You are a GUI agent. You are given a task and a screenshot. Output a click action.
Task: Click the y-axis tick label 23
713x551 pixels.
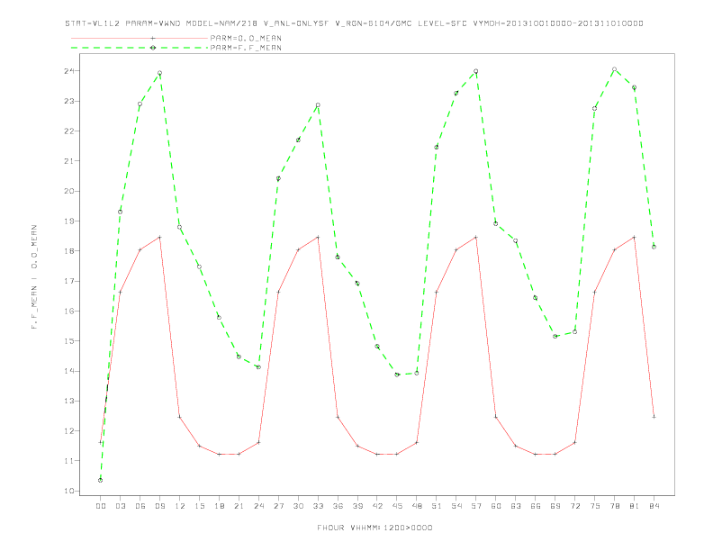pos(69,101)
